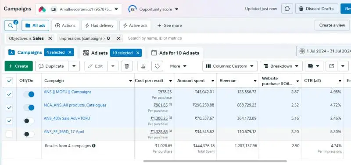Click the Edit button
351x165 pixels.
pos(96,66)
